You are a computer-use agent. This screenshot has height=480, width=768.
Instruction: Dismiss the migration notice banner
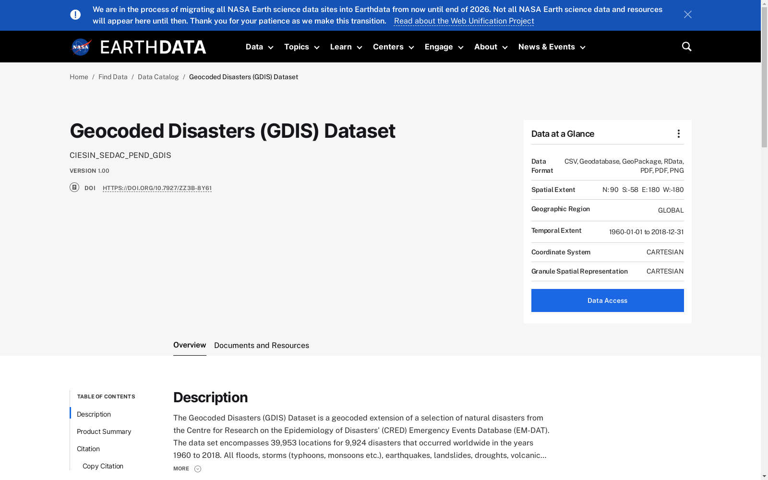(x=687, y=15)
